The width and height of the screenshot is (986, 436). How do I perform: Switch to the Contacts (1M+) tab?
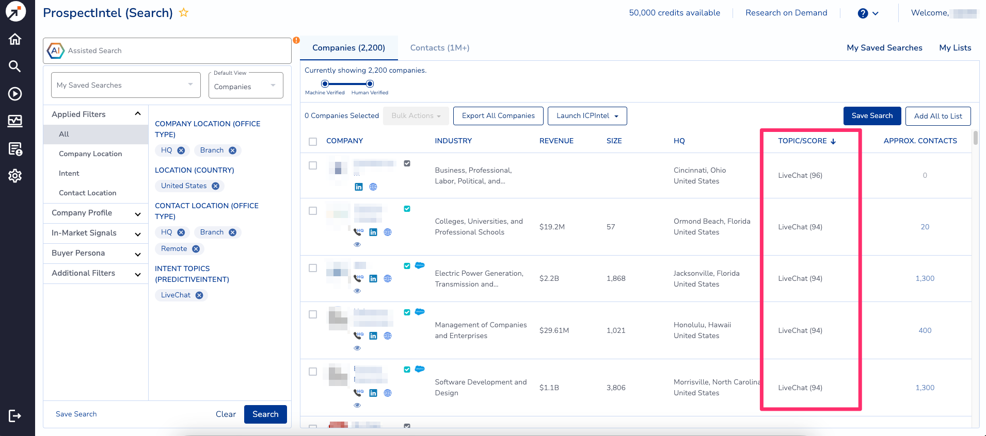pos(439,48)
